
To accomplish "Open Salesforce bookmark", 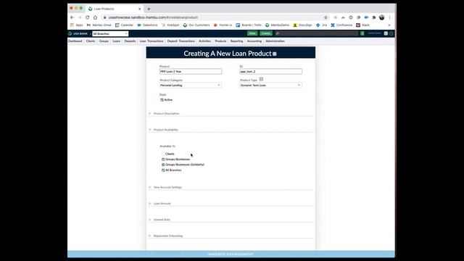I will click(x=147, y=25).
